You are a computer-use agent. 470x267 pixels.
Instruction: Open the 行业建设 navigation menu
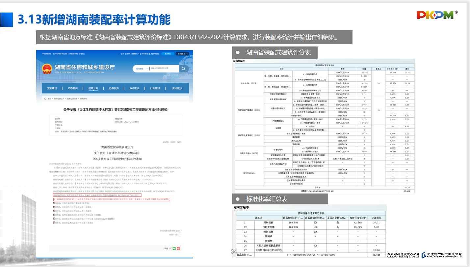click(x=155, y=88)
